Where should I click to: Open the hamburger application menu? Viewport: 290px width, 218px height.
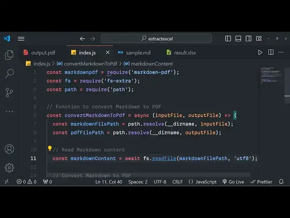(21, 39)
